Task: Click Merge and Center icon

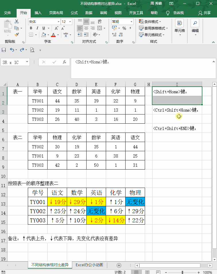Action: click(x=100, y=28)
